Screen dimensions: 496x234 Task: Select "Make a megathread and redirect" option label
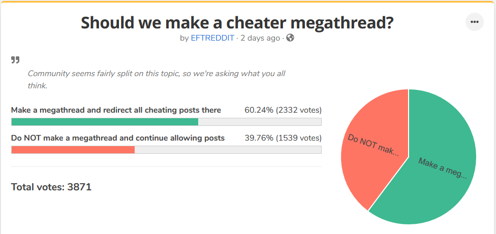click(x=116, y=110)
